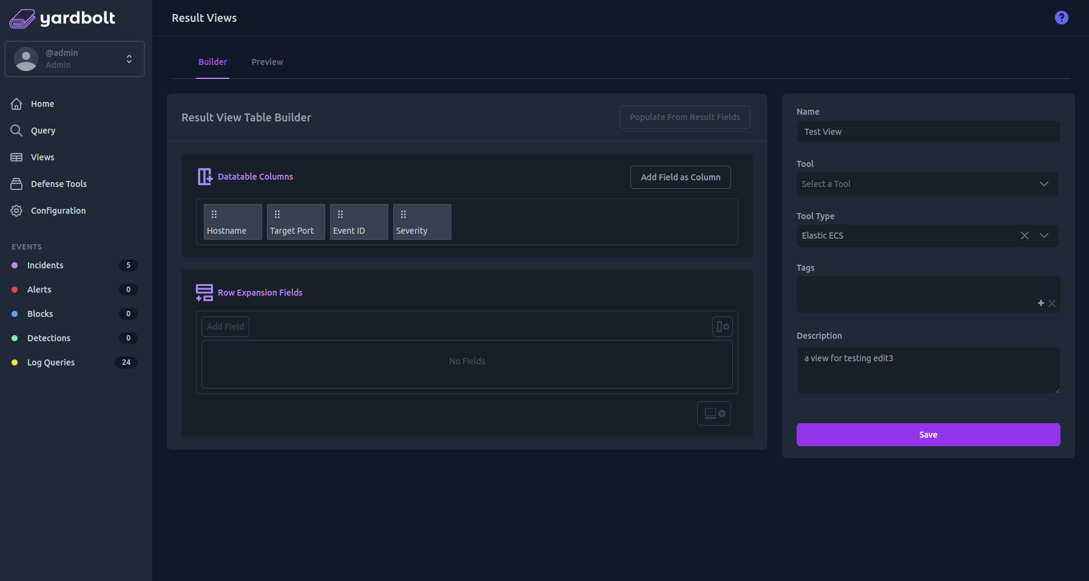
Task: Click the Alerts count badge 0
Action: [128, 290]
